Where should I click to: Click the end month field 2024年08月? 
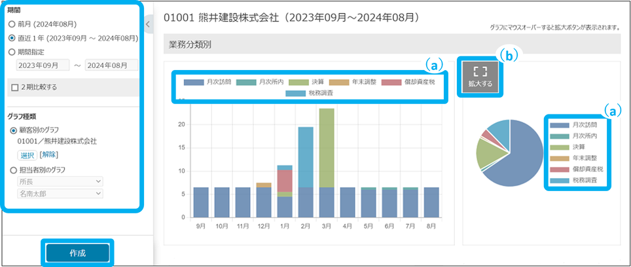pos(111,65)
